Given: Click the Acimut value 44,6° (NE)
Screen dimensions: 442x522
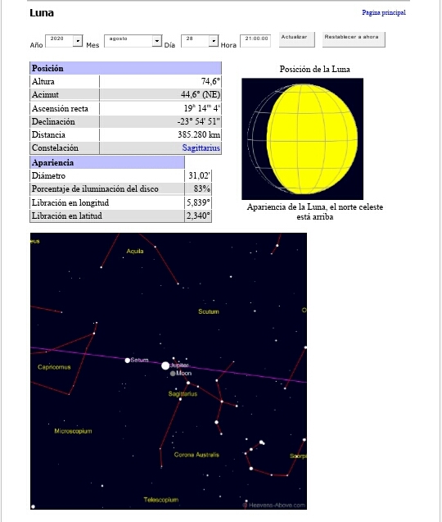Looking at the screenshot, I should point(201,94).
